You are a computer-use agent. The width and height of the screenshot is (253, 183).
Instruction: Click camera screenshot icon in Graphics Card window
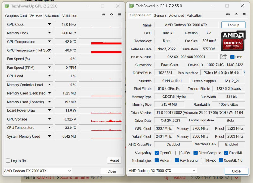(228, 14)
